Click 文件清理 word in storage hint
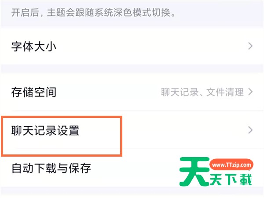This screenshot has width=264, height=198. coord(227,92)
